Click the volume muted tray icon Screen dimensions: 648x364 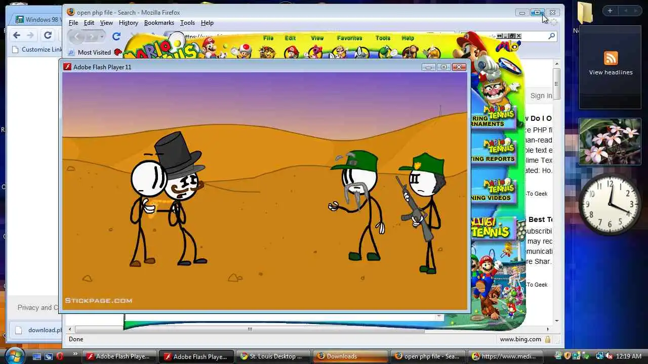[x=610, y=356]
